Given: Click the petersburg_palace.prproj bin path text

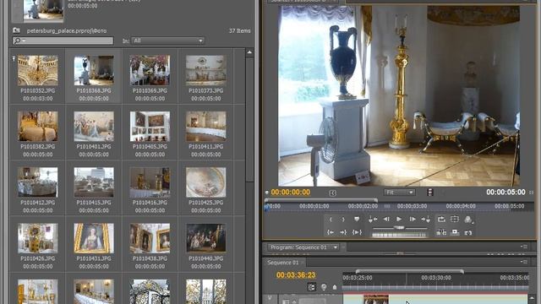Looking at the screenshot, I should pyautogui.click(x=67, y=30).
